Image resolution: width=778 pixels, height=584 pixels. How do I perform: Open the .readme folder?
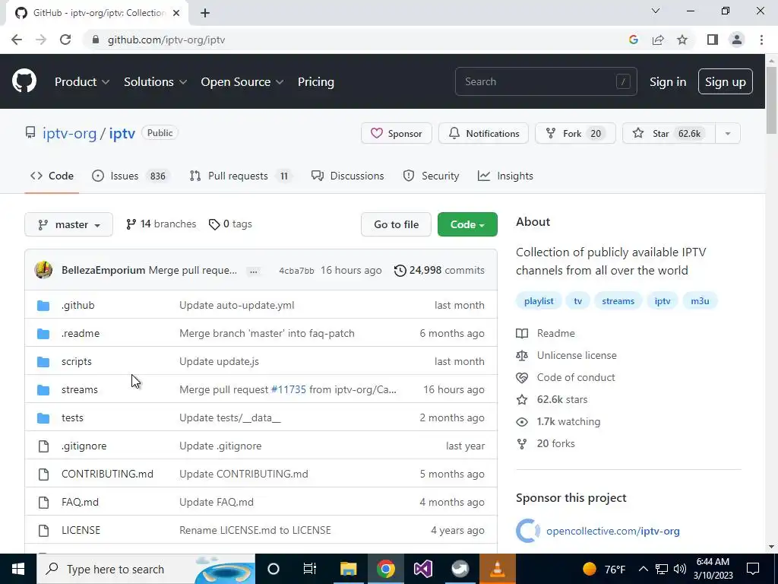(81, 333)
